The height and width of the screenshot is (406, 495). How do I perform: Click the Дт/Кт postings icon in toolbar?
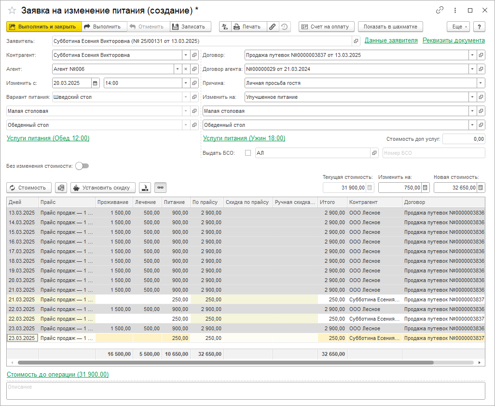pyautogui.click(x=225, y=27)
